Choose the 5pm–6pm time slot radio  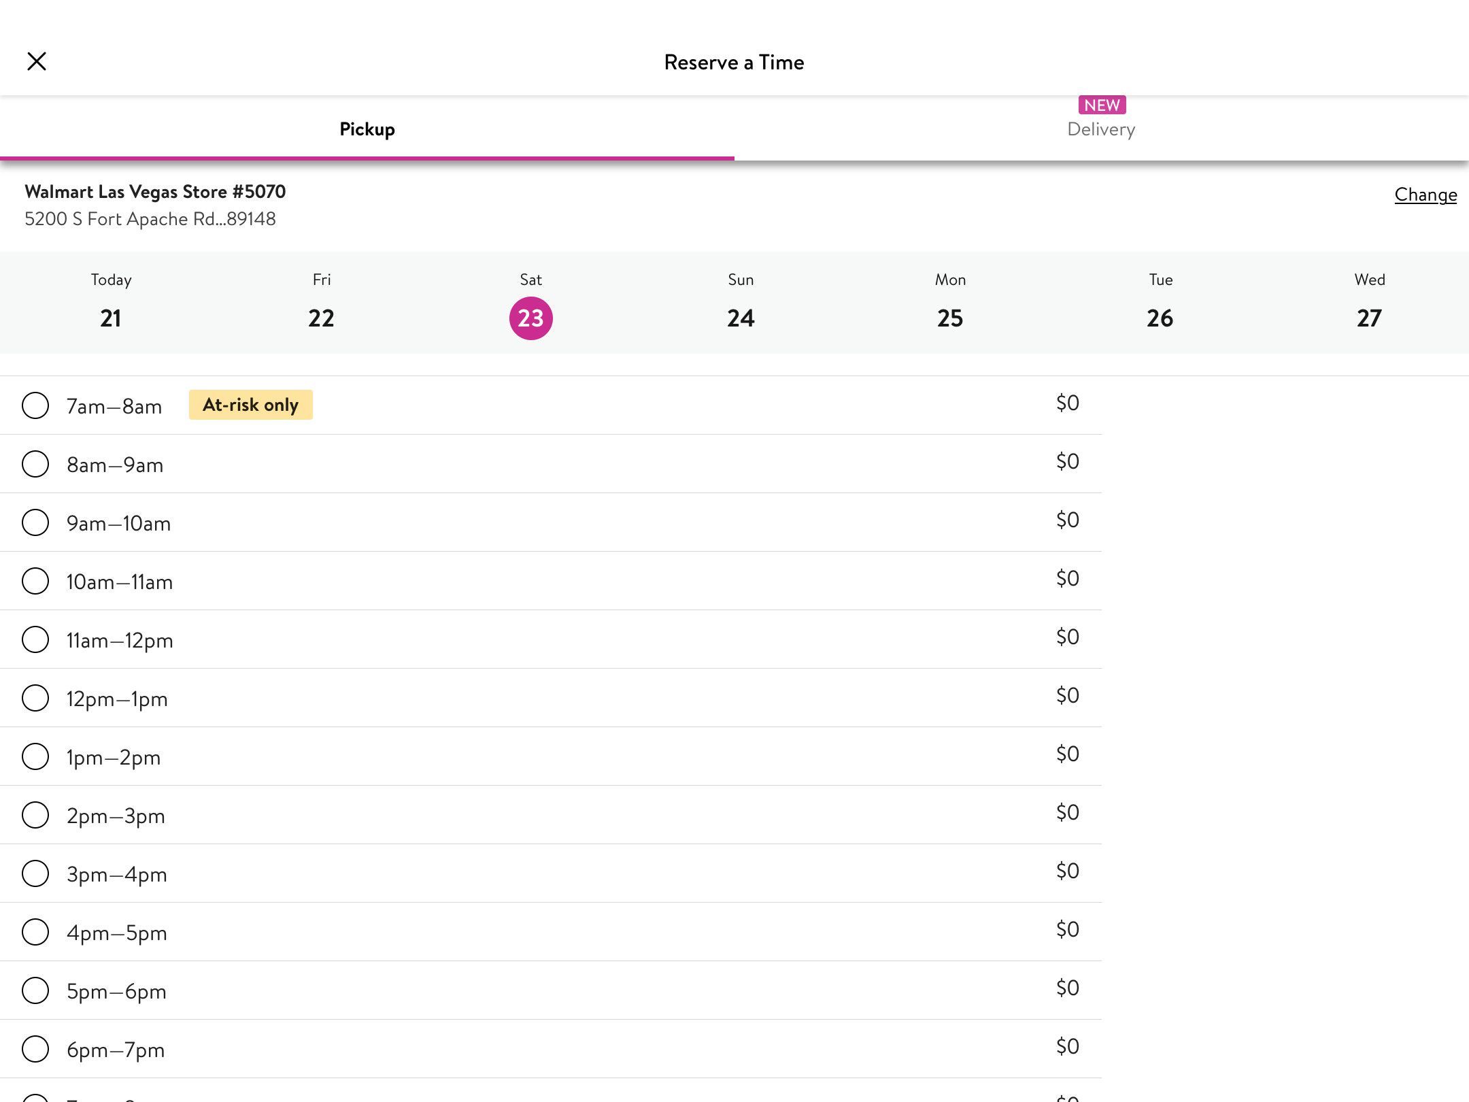click(35, 990)
